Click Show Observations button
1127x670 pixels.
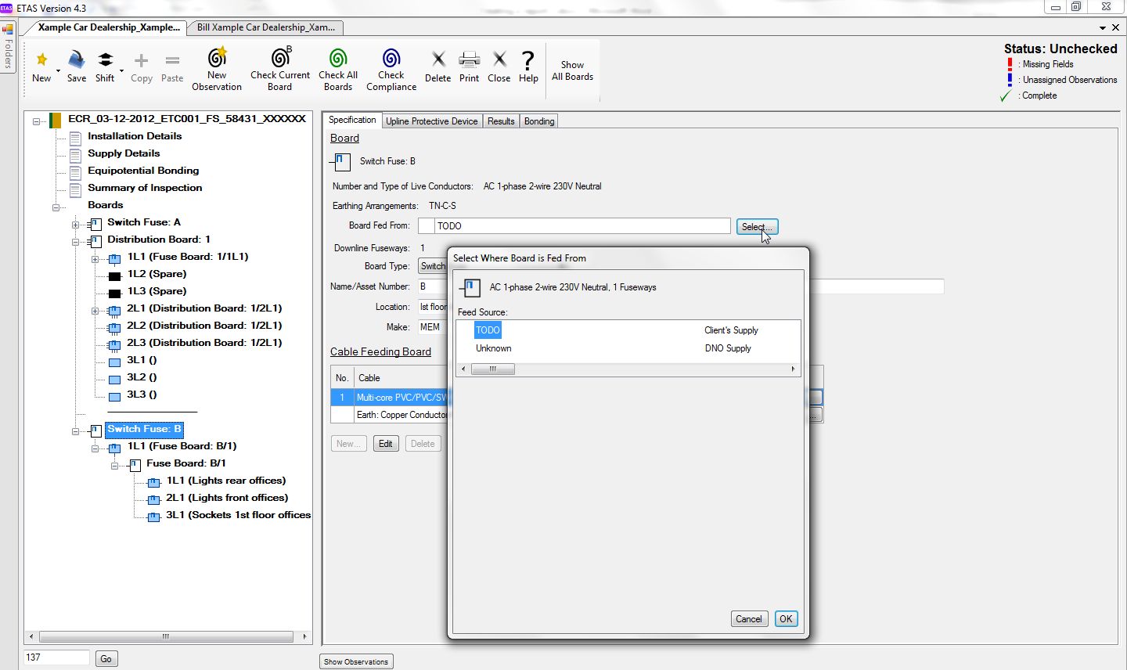[x=356, y=662]
